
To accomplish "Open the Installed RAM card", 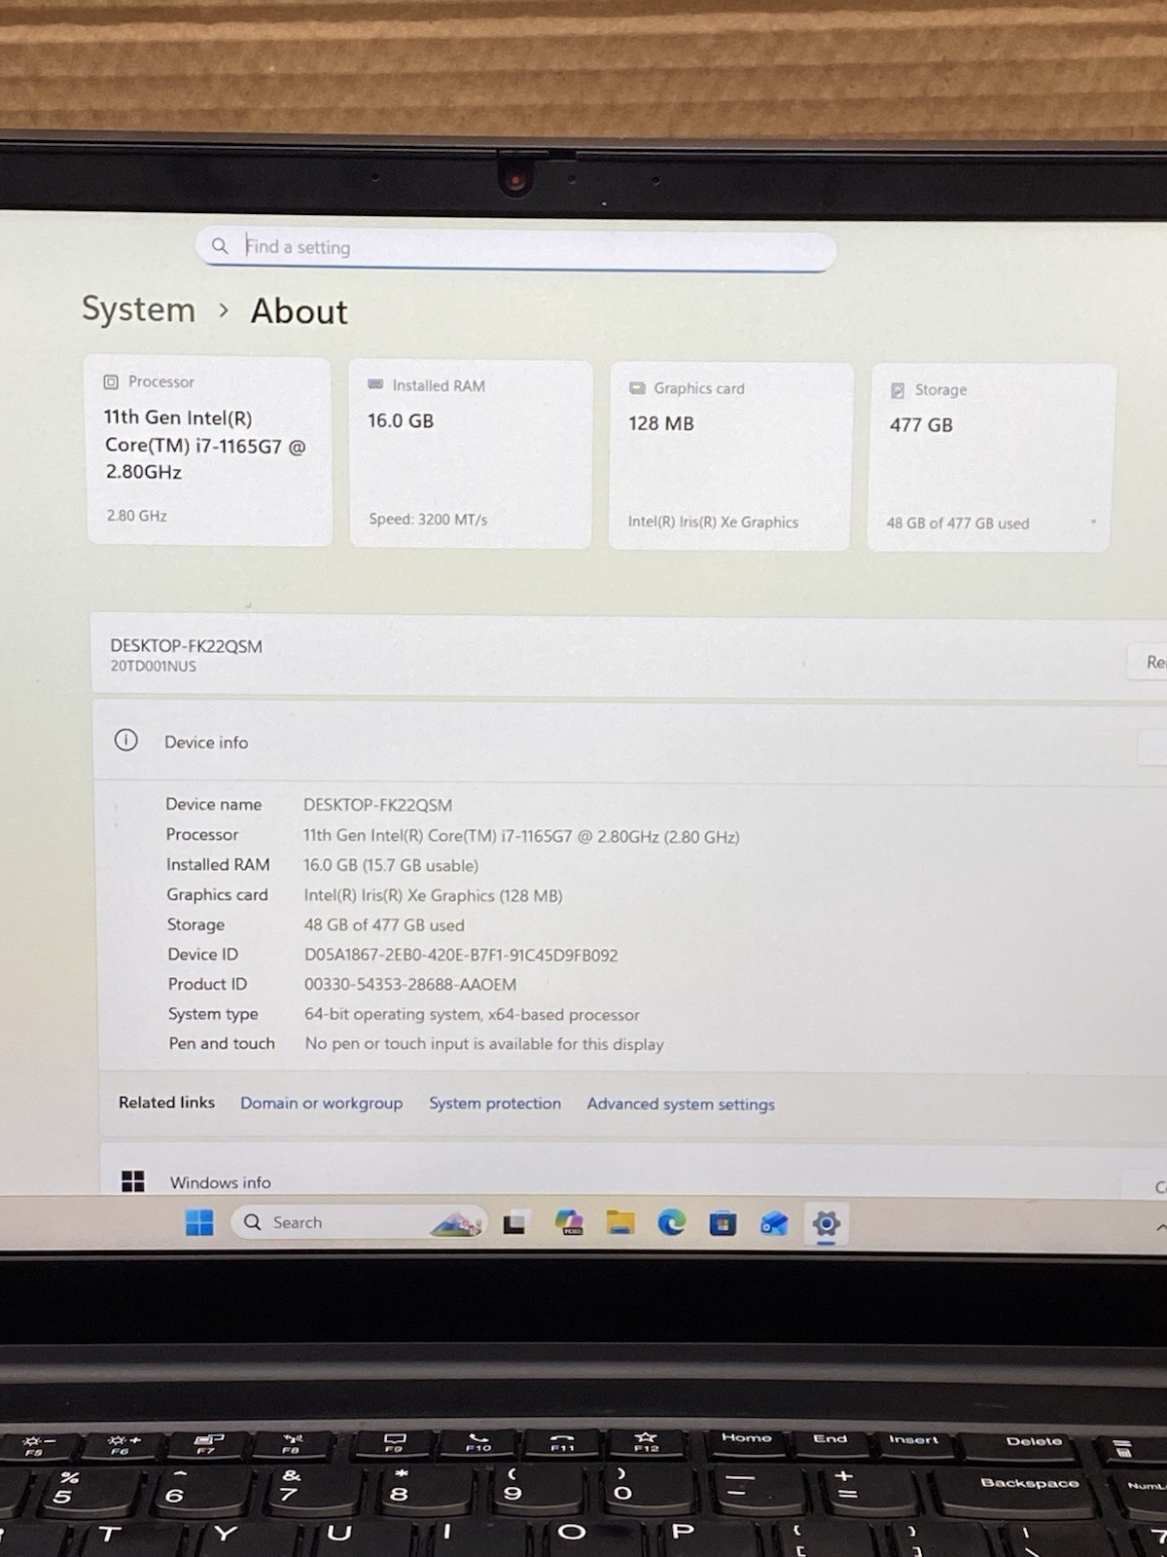I will [471, 453].
